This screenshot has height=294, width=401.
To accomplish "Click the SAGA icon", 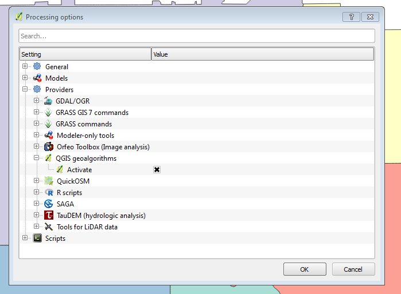I will (49, 204).
